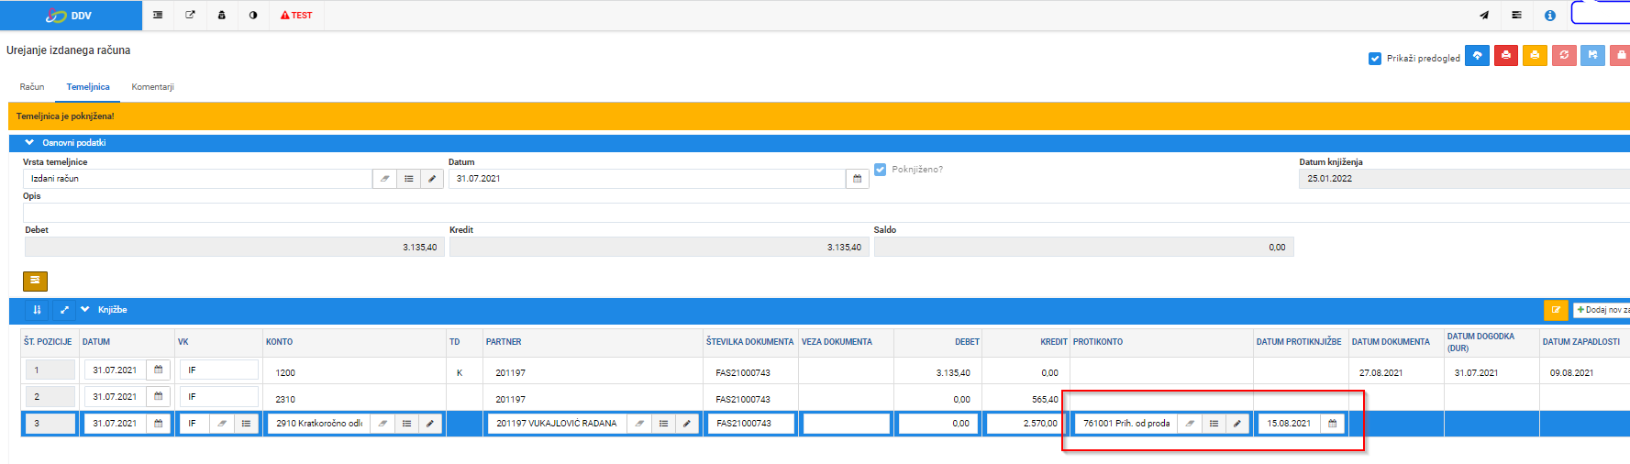Clear row 3 Partner field with eraser

pyautogui.click(x=639, y=424)
